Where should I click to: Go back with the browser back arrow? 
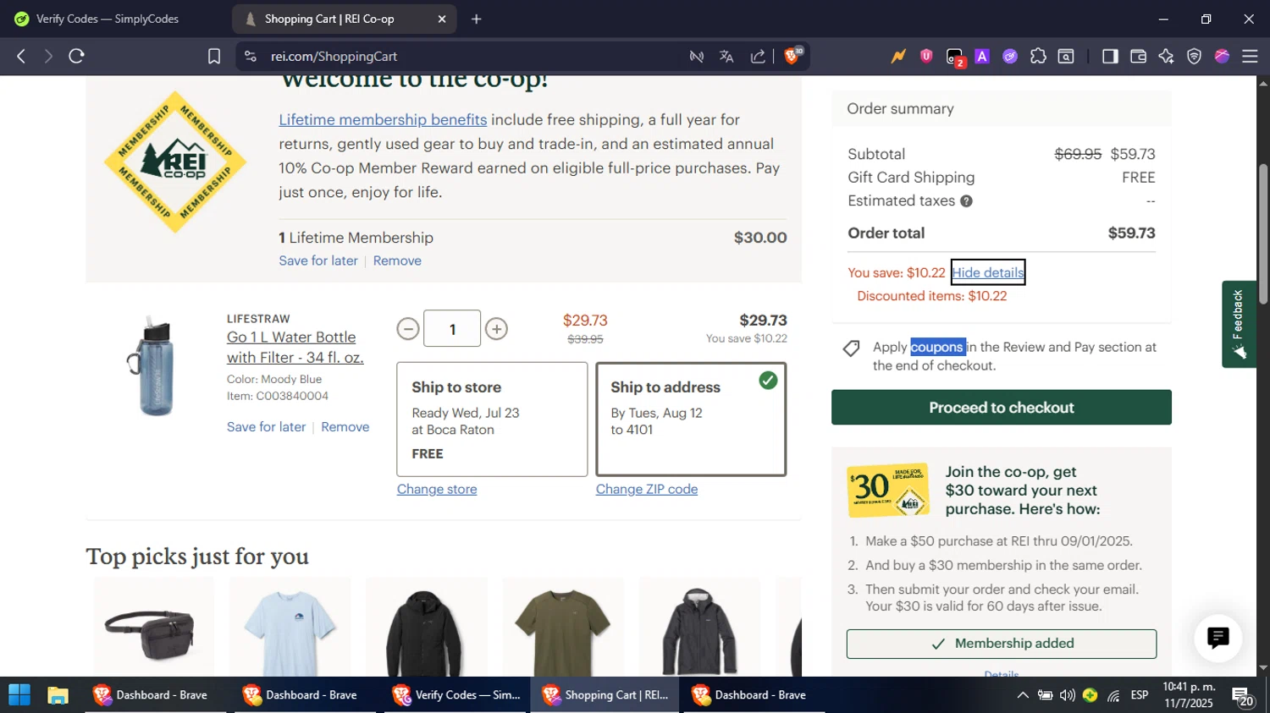coord(21,57)
